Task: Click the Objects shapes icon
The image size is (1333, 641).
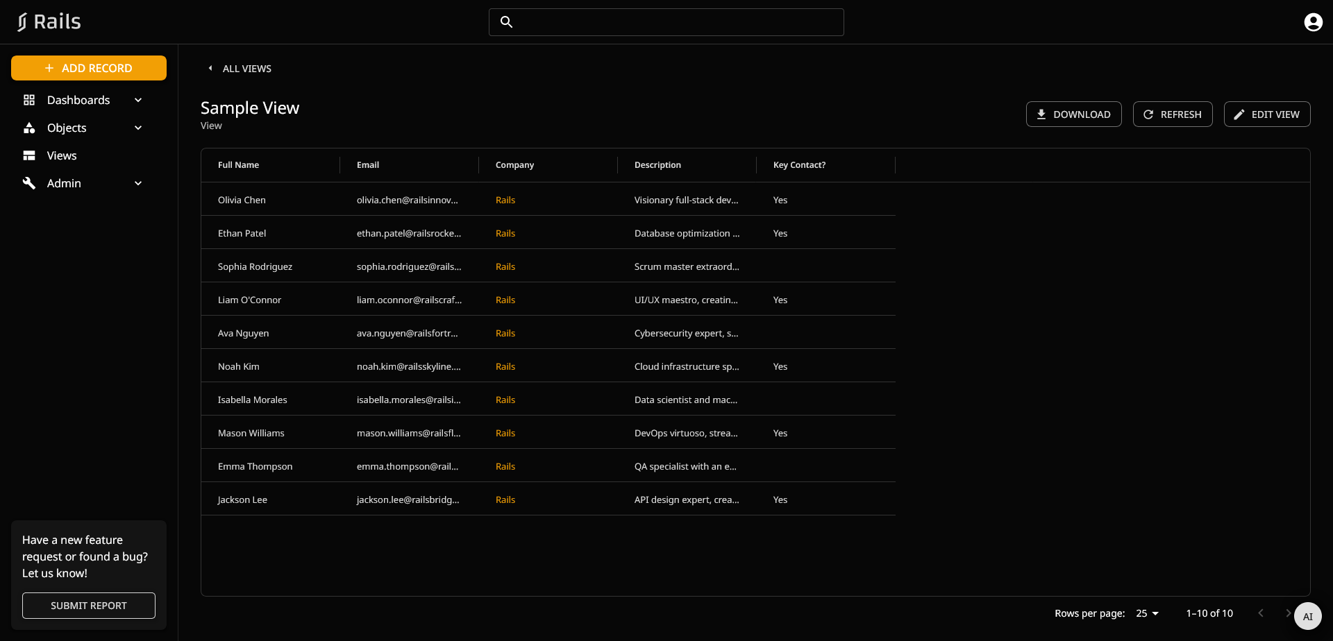Action: [29, 128]
